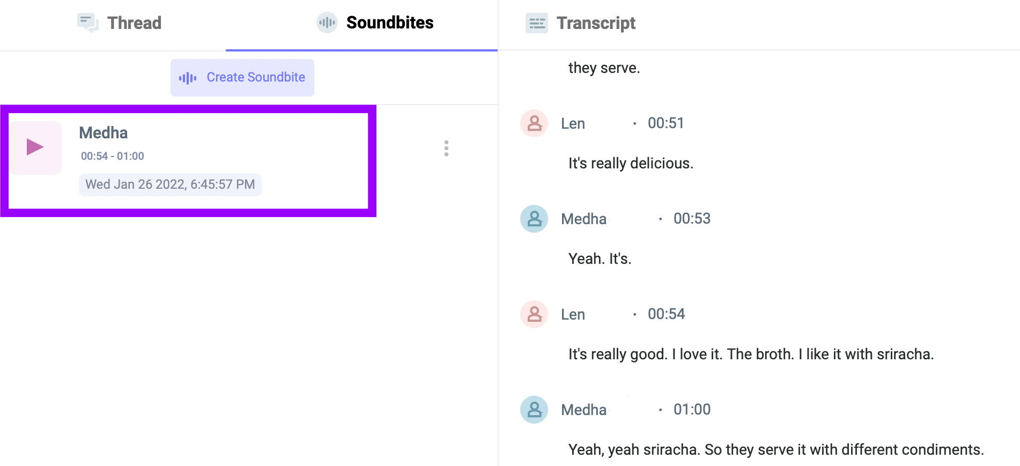The width and height of the screenshot is (1020, 466).
Task: Open the soundbite three-dot options menu
Action: (446, 148)
